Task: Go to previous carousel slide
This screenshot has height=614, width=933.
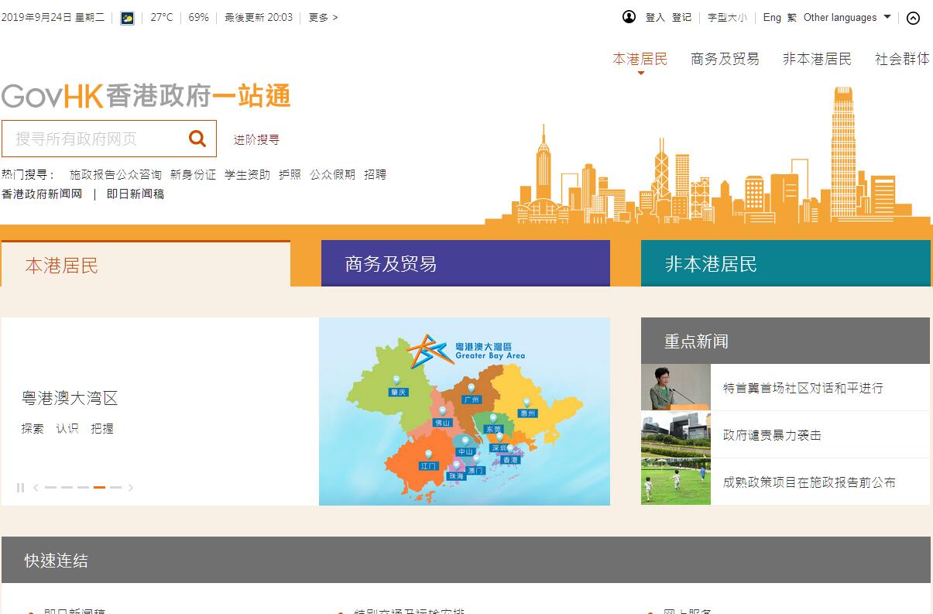Action: pos(36,488)
